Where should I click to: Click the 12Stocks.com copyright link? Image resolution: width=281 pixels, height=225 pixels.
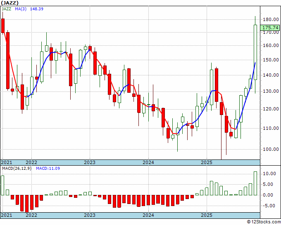264,222
